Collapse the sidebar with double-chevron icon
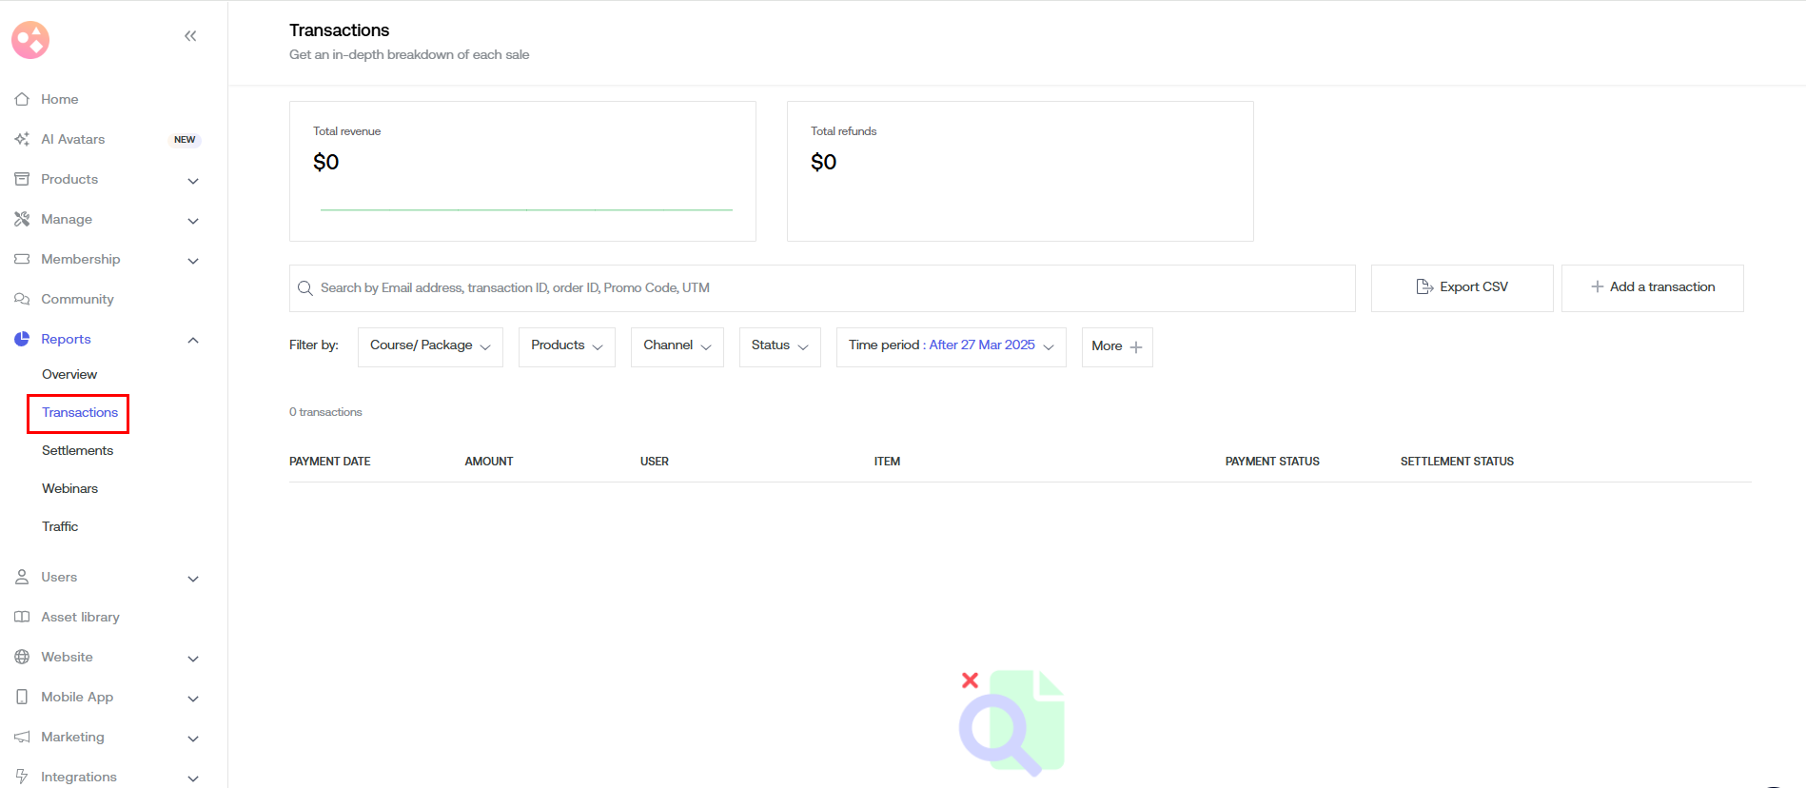 pos(190,36)
